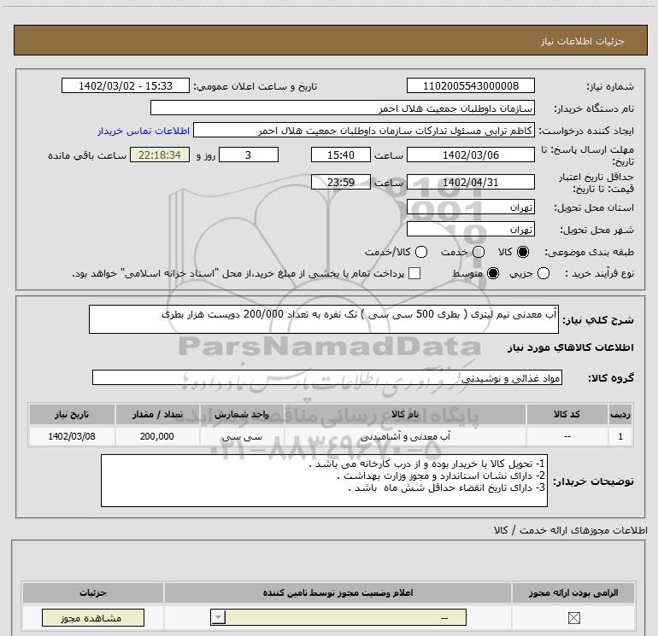
Task: Click the تاریخ نیاز column header
Action: click(x=71, y=414)
